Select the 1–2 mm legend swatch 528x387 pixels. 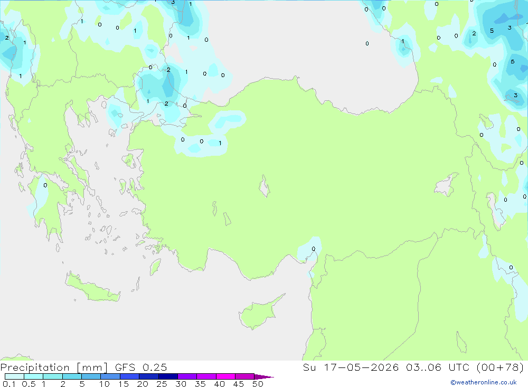click(52, 376)
